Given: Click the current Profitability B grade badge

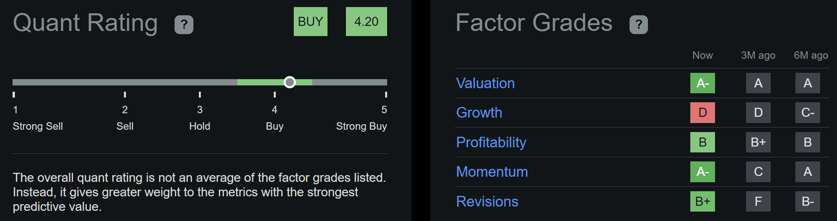Looking at the screenshot, I should point(702,142).
